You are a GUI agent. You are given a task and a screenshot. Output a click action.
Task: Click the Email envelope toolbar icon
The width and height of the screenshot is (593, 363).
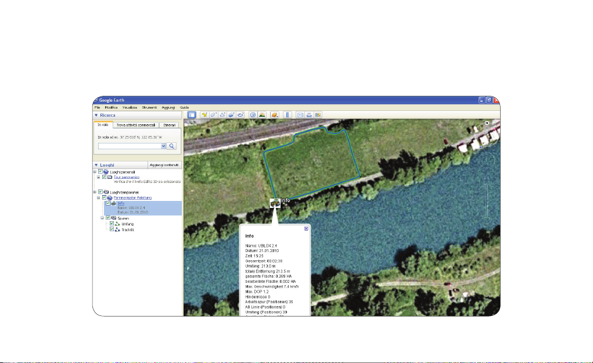(300, 114)
